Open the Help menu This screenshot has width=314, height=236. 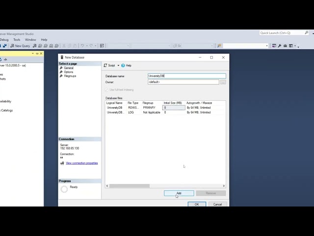tap(44, 40)
